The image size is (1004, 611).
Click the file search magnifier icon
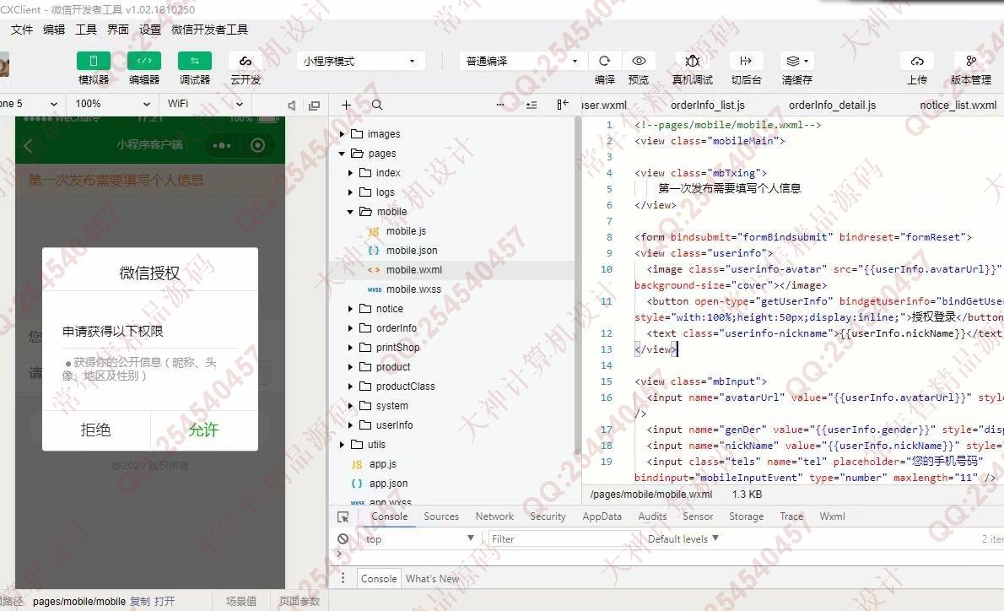[377, 105]
